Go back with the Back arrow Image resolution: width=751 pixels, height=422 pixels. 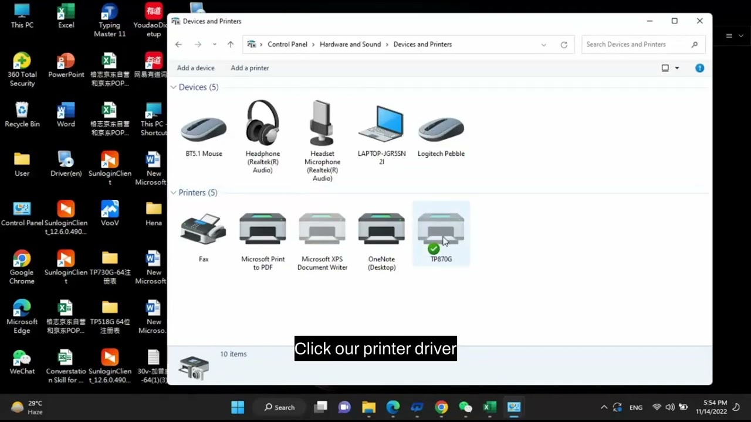pos(178,45)
